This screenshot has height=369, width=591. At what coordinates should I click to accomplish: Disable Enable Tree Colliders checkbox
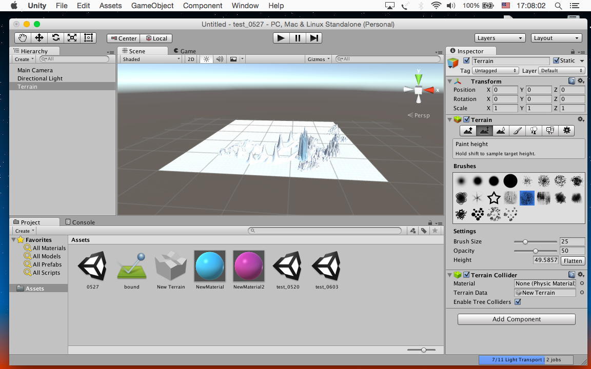518,302
